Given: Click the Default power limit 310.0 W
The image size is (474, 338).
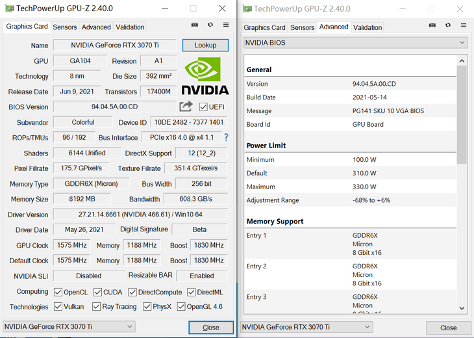Looking at the screenshot, I should pos(364,173).
